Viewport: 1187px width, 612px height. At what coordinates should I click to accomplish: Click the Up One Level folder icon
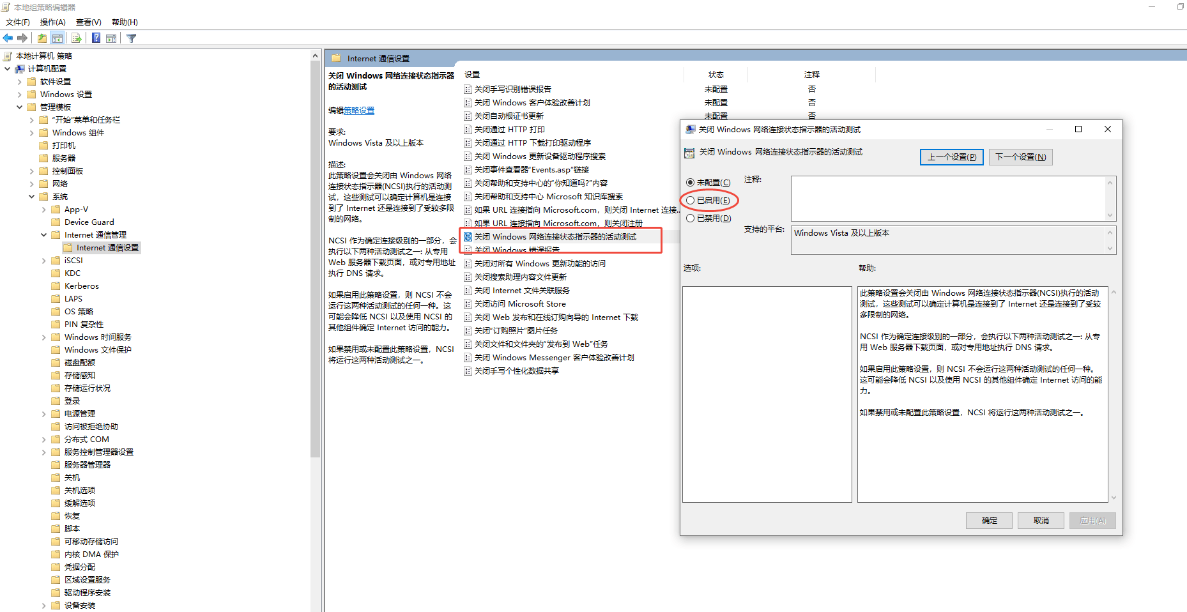[42, 38]
